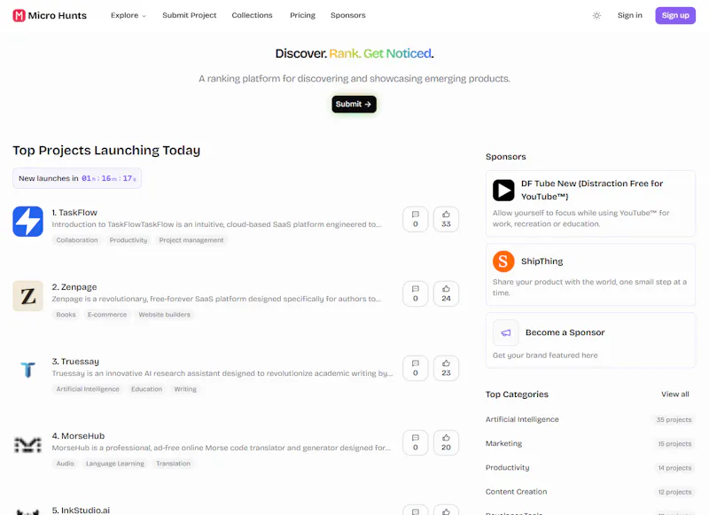Open the Pricing page
The height and width of the screenshot is (515, 709).
(x=302, y=15)
